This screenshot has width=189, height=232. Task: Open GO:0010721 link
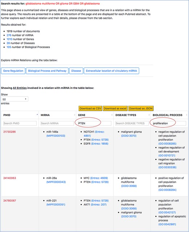tap(167, 156)
